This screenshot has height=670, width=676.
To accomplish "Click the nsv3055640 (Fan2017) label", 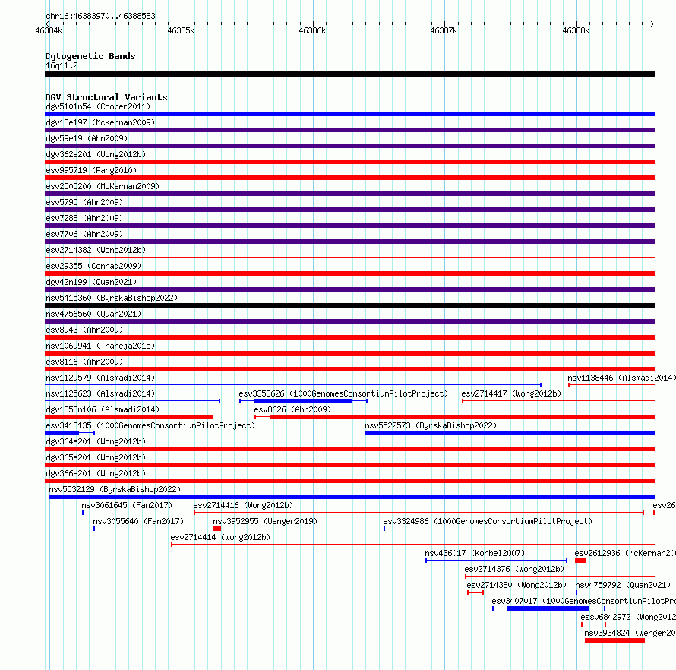I will (x=138, y=521).
